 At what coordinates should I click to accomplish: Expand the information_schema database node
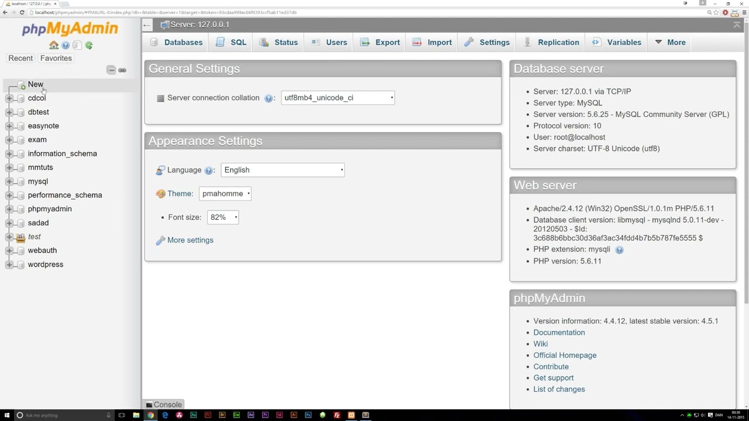coord(9,154)
